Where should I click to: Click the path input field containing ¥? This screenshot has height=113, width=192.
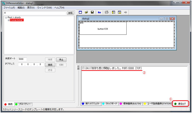[x=35, y=13]
